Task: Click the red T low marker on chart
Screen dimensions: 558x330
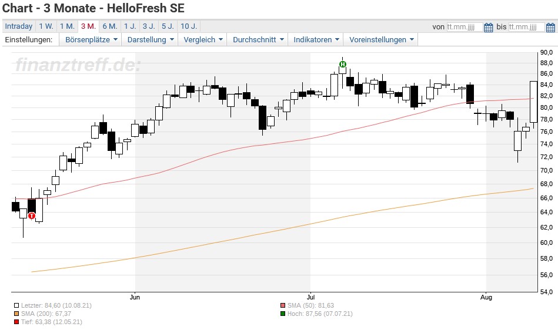Action: tap(32, 215)
